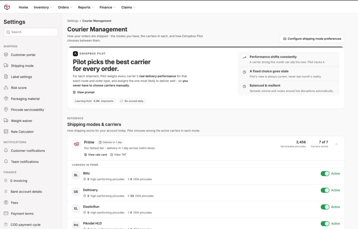
Task: Click the Delivers in 1 day badge
Action: pyautogui.click(x=110, y=142)
